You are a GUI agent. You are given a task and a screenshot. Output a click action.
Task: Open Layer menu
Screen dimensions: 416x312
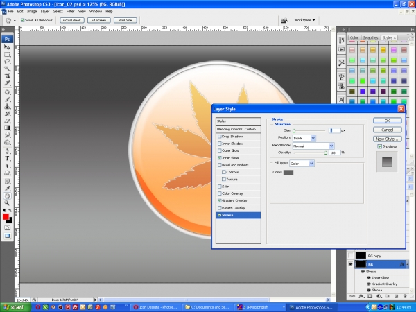(45, 11)
